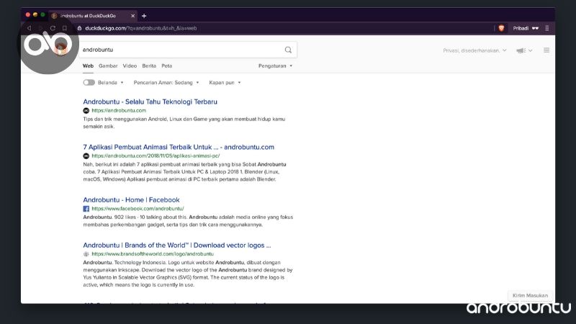Click the https://androbuntu.com URL link
Screen dimensions: 576x324
coord(119,111)
